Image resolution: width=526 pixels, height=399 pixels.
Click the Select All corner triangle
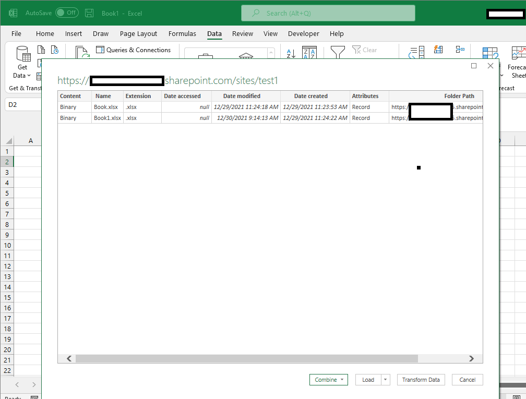8,141
